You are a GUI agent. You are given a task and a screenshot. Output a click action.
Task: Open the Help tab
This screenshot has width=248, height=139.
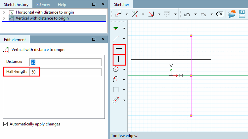point(62,5)
